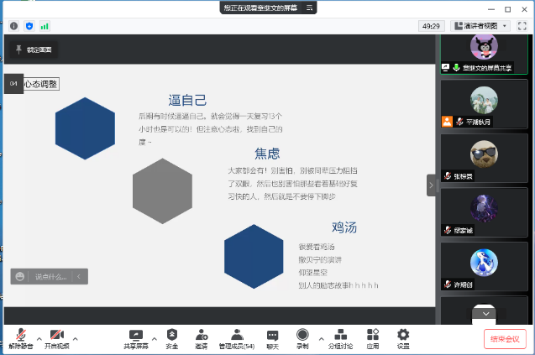Open the 聊天 chat icon
Image resolution: width=535 pixels, height=355 pixels.
tap(272, 337)
